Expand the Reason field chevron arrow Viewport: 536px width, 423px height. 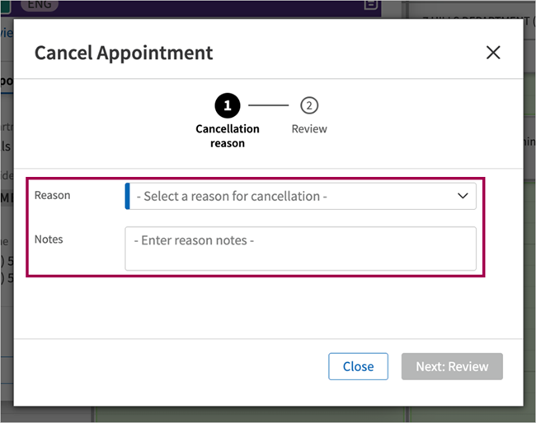[463, 196]
